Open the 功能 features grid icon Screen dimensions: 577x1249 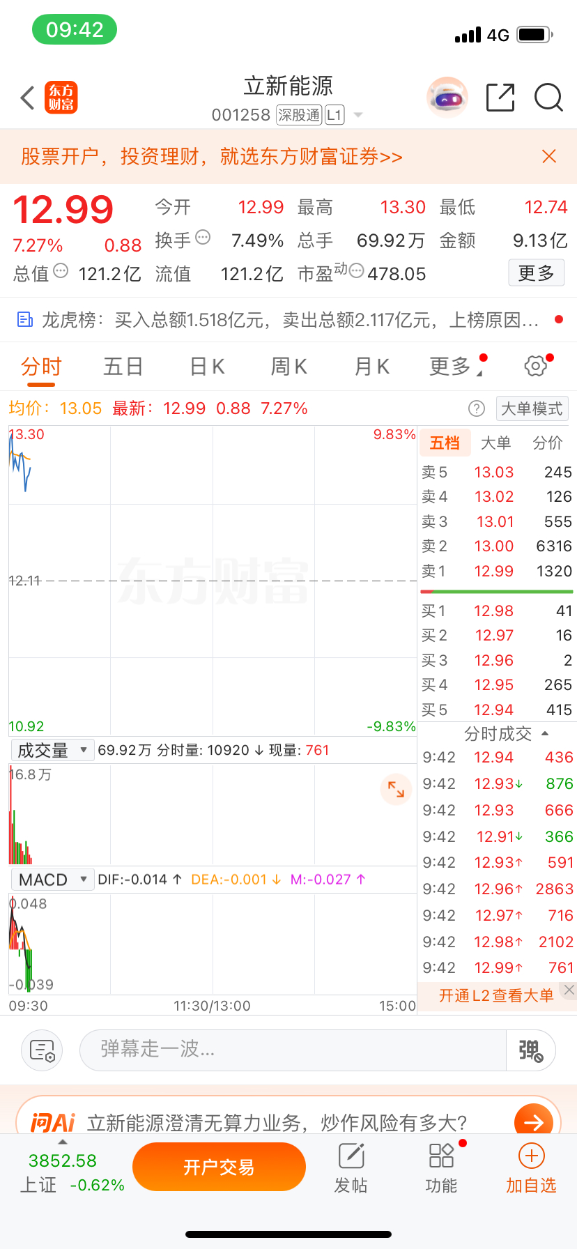[441, 1168]
